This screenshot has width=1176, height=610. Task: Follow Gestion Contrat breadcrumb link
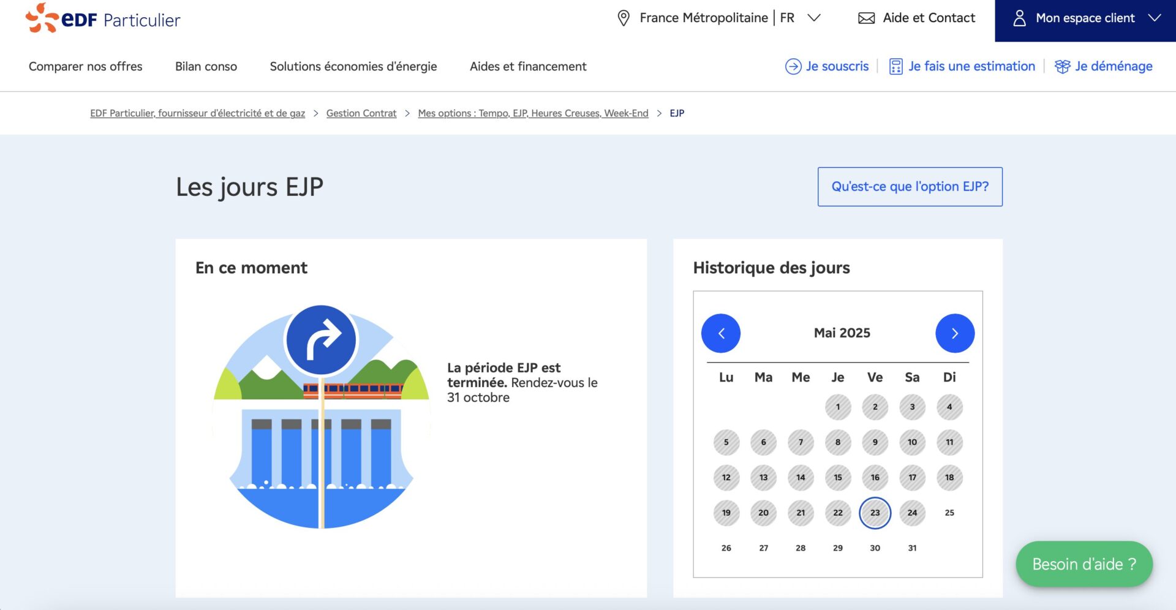point(361,113)
